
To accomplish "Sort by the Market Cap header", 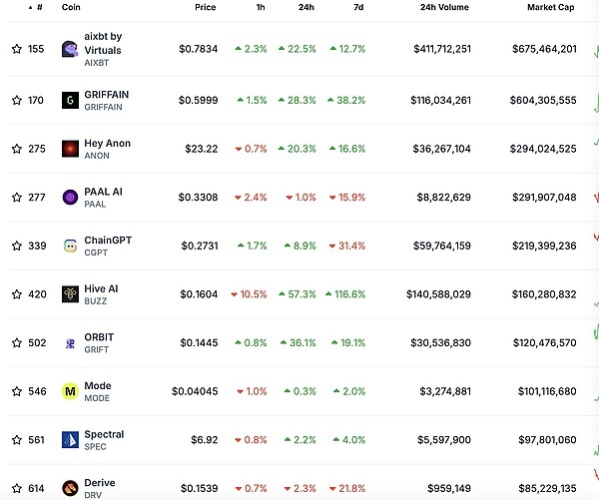I will tap(550, 7).
